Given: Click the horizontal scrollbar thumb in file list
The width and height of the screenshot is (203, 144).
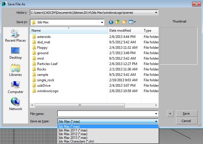Looking at the screenshot, I should pos(80,105).
